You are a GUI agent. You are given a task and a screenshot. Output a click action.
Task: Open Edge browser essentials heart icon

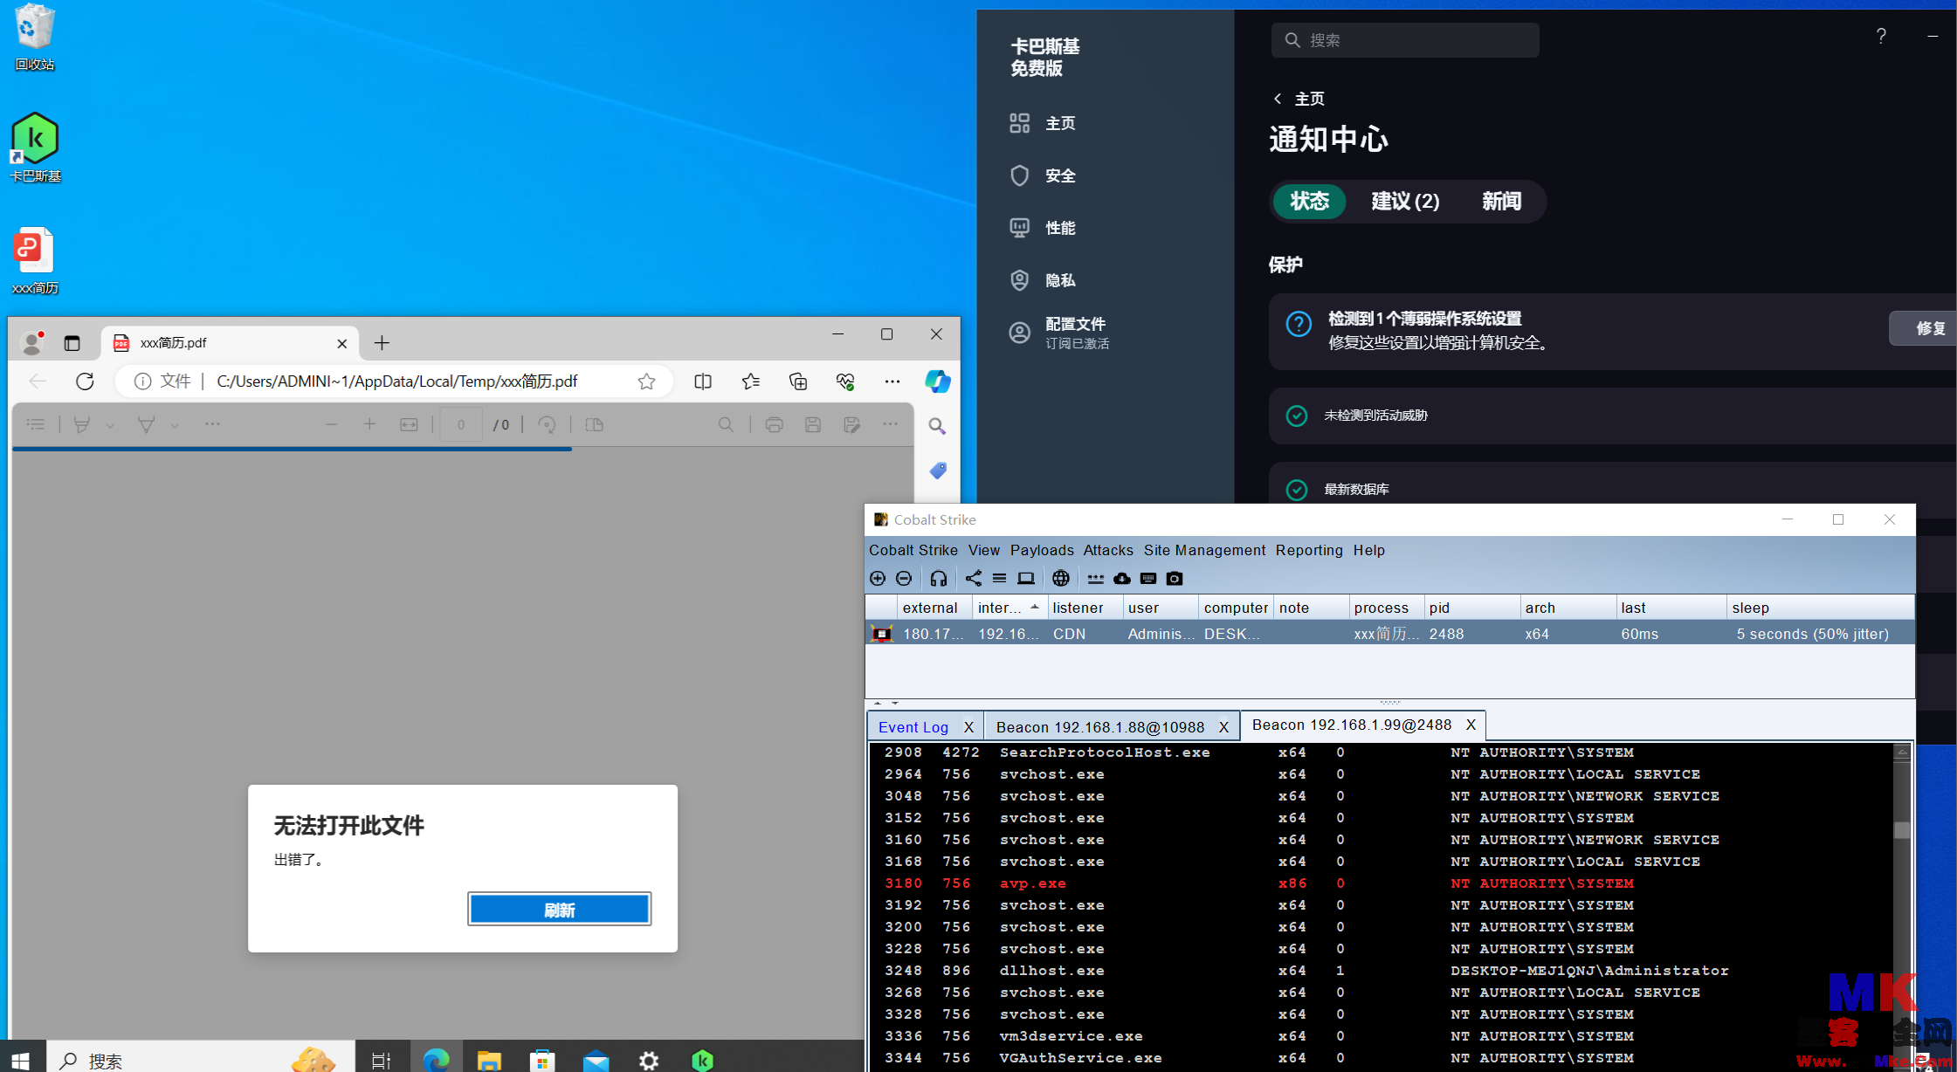click(845, 381)
